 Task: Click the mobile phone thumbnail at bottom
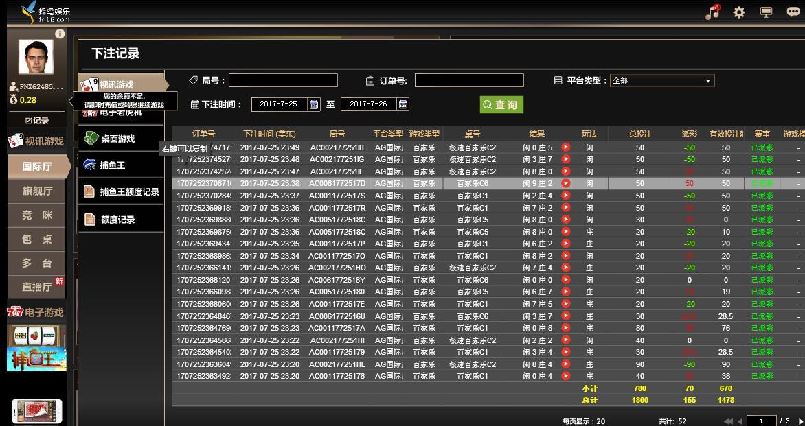[x=37, y=412]
